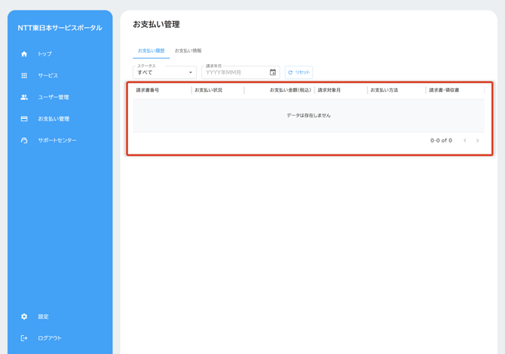Open サポートセンター via the headset icon
505x354 pixels.
[24, 141]
